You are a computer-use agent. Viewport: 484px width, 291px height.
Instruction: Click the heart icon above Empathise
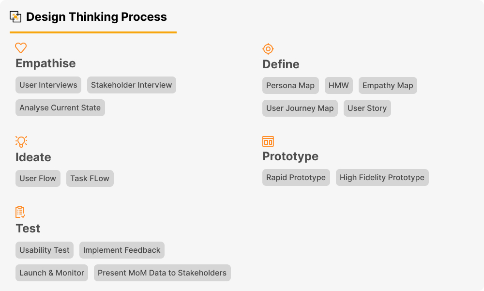click(21, 48)
